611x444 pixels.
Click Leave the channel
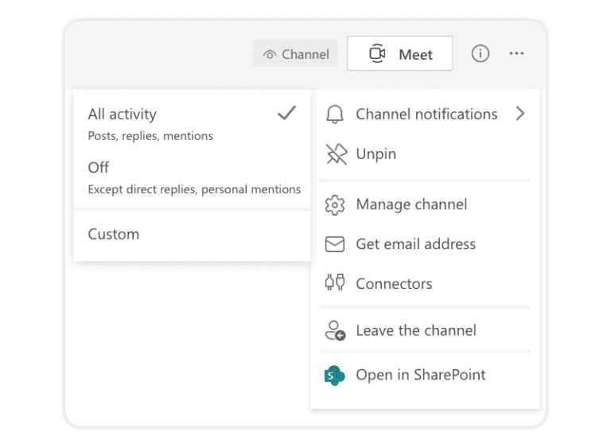pos(425,330)
